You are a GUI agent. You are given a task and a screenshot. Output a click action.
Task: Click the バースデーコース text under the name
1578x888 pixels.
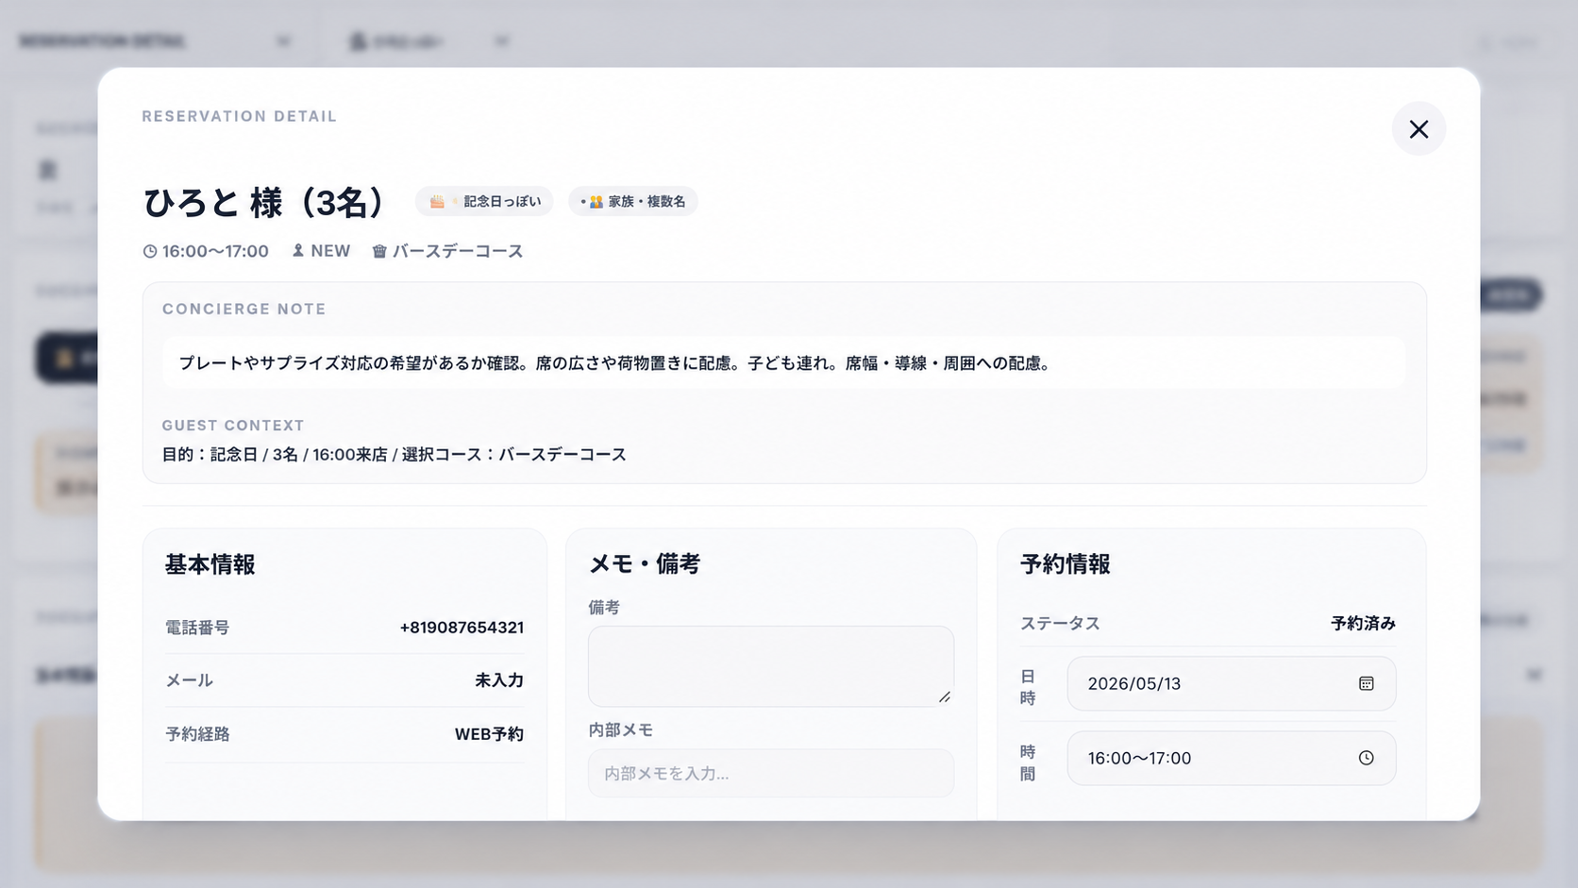click(458, 251)
